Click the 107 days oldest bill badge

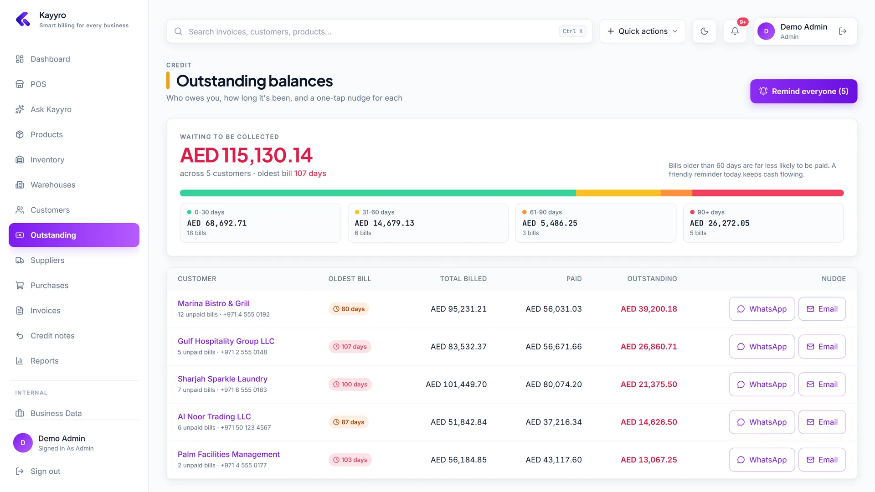350,347
